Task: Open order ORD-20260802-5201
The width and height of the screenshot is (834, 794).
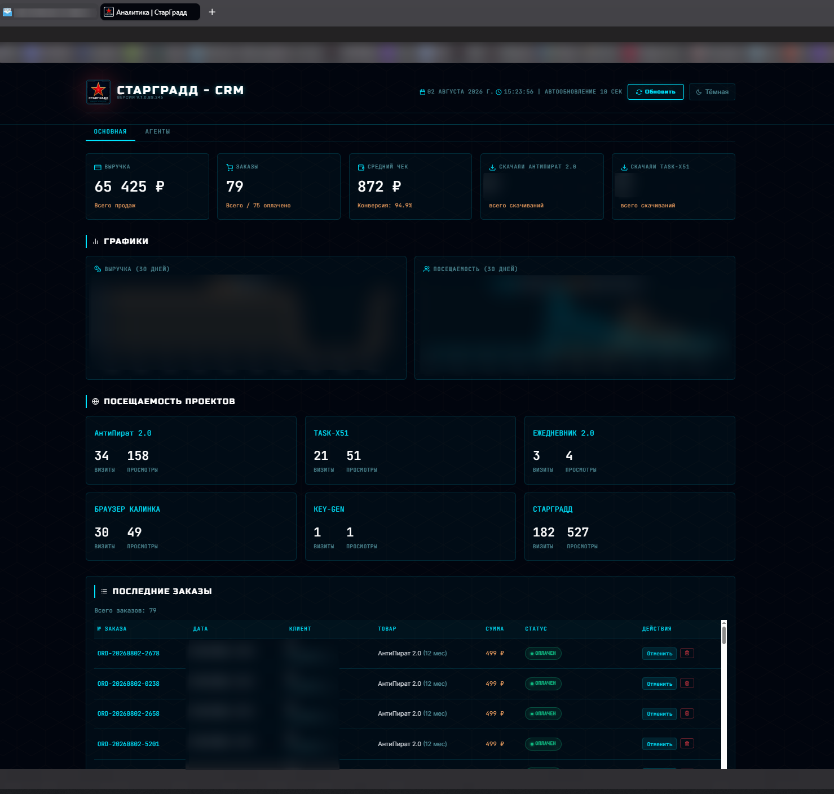Action: pos(129,744)
